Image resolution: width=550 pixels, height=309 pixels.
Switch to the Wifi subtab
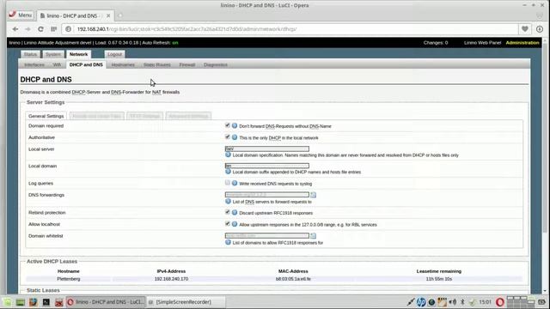[x=57, y=65]
